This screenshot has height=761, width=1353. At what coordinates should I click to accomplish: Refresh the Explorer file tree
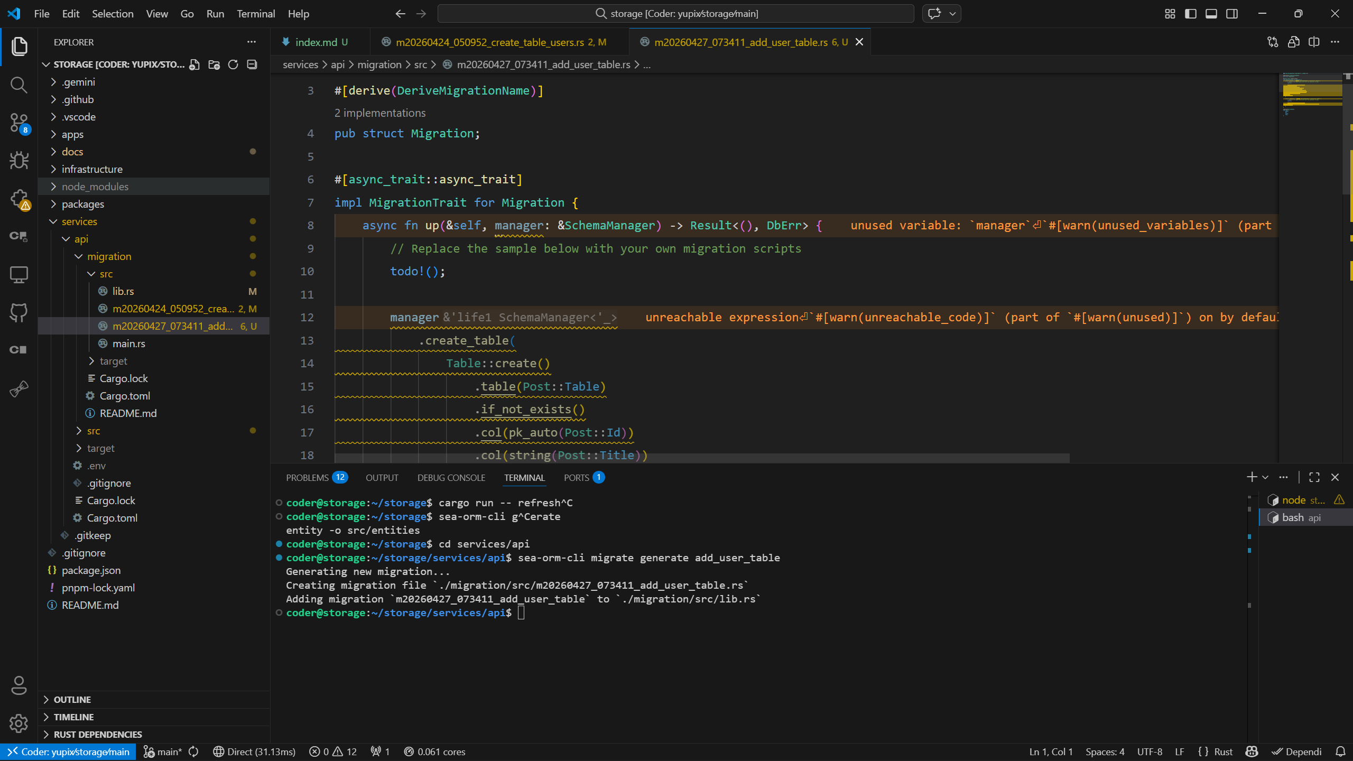click(x=233, y=64)
